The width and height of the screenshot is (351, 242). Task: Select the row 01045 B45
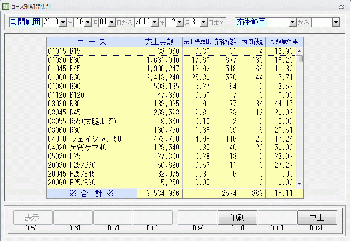tap(171, 69)
